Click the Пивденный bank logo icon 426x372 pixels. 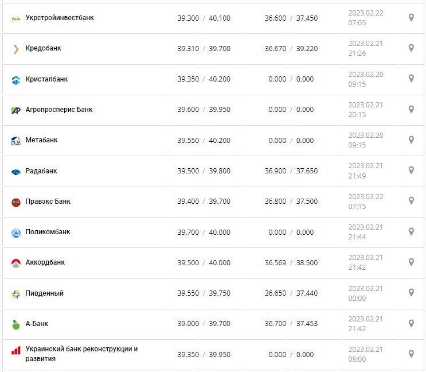tap(16, 294)
